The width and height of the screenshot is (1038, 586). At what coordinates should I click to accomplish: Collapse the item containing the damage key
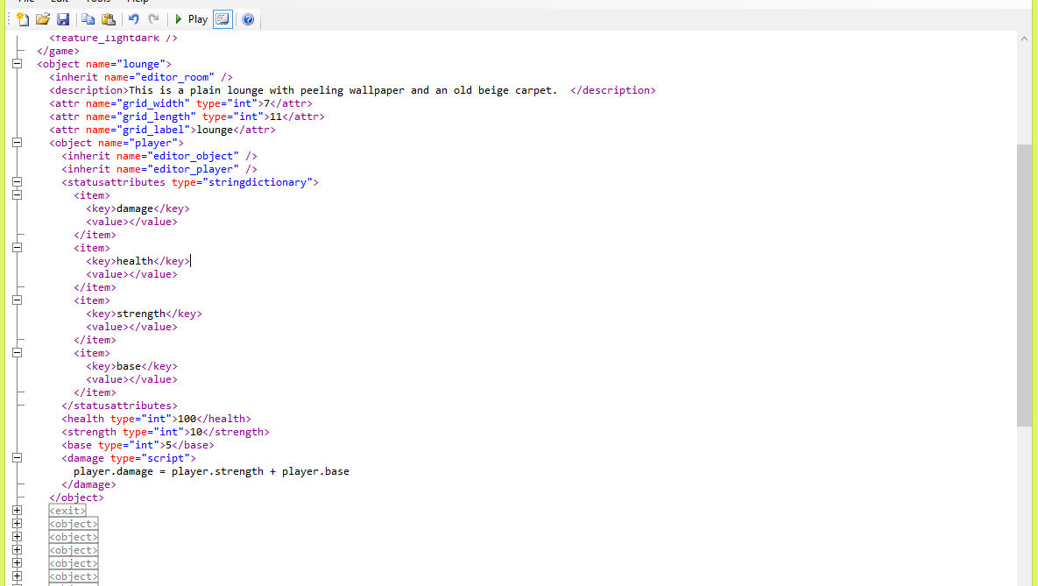click(17, 195)
